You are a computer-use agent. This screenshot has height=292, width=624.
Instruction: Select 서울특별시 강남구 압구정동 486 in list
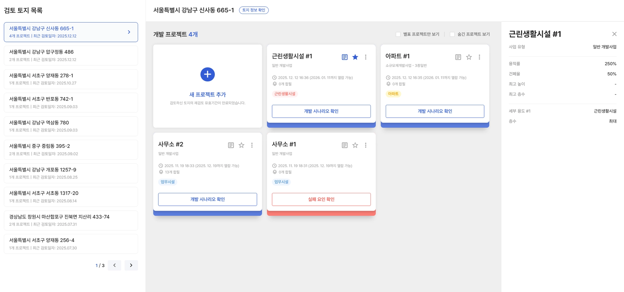71,56
